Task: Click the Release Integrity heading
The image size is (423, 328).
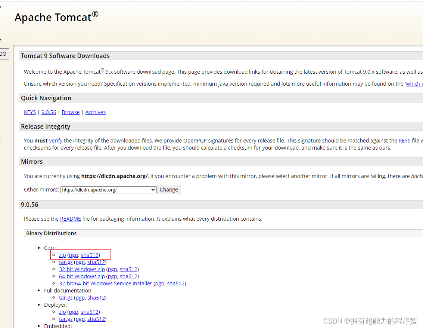Action: (46, 126)
